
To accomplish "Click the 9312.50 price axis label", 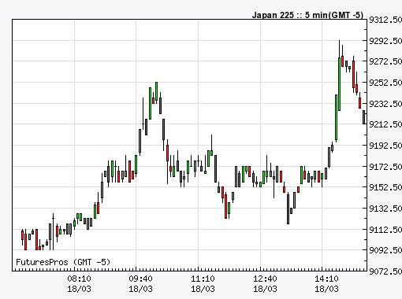I will pos(385,20).
